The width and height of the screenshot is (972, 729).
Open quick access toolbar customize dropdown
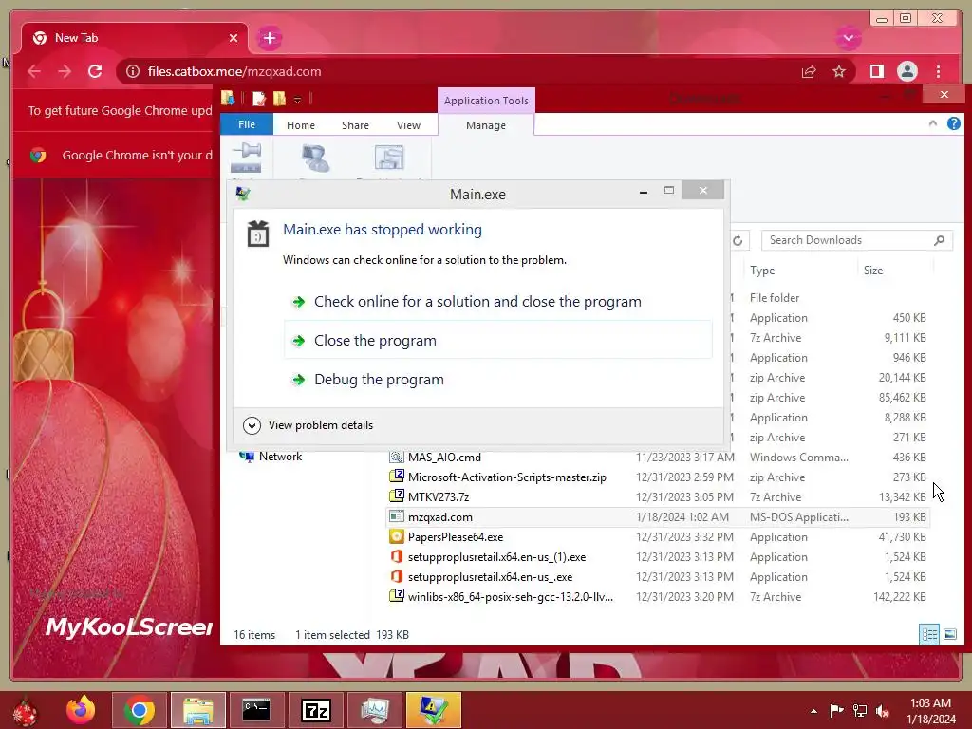[297, 99]
